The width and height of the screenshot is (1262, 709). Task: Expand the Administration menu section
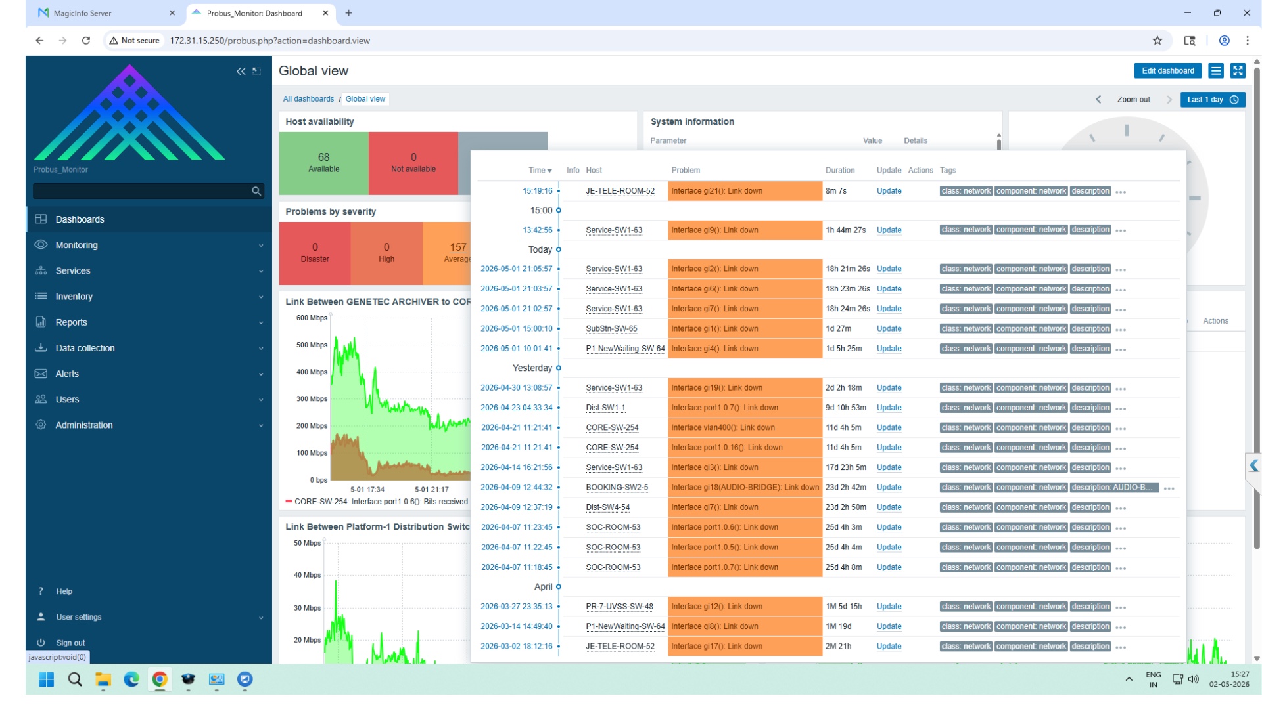coord(149,425)
